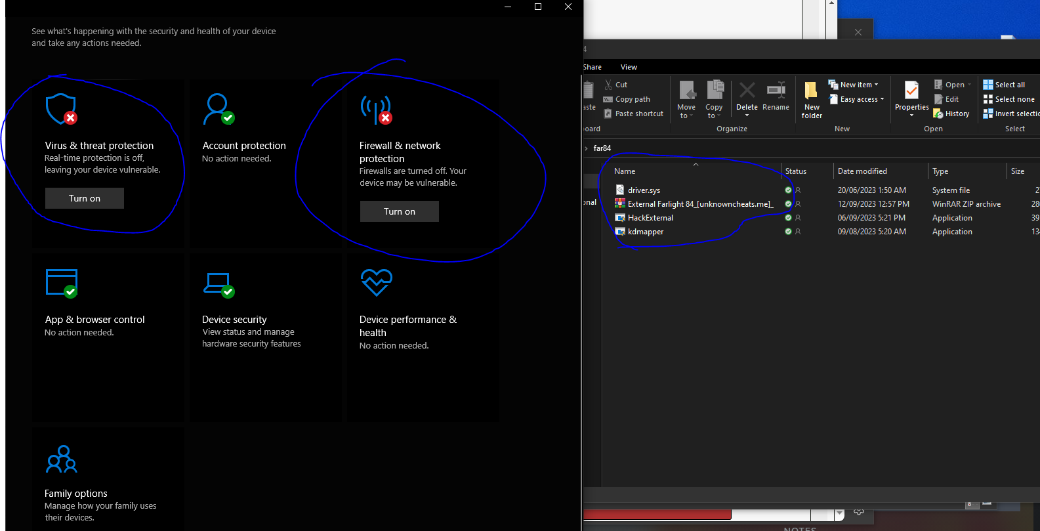Click History in the Open group
Viewport: 1040px width, 531px height.
pyautogui.click(x=951, y=114)
